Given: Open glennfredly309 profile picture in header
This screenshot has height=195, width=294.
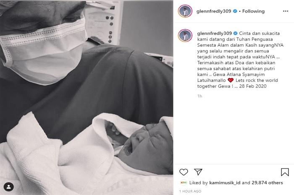Looking at the screenshot, I should [x=185, y=11].
